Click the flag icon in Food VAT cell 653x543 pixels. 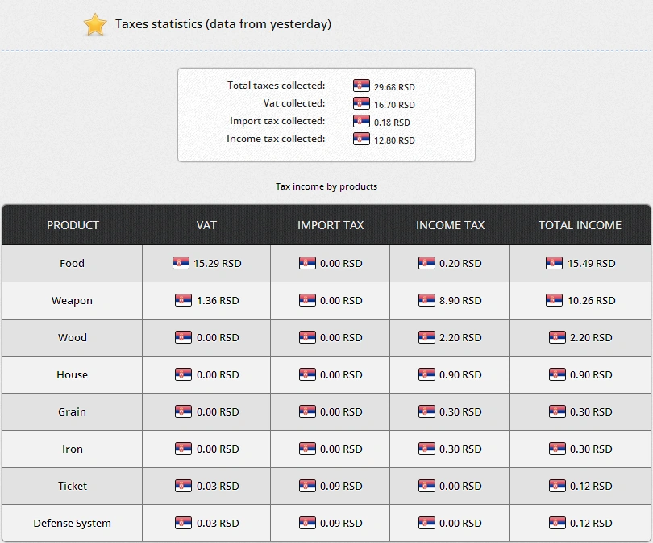[x=181, y=263]
